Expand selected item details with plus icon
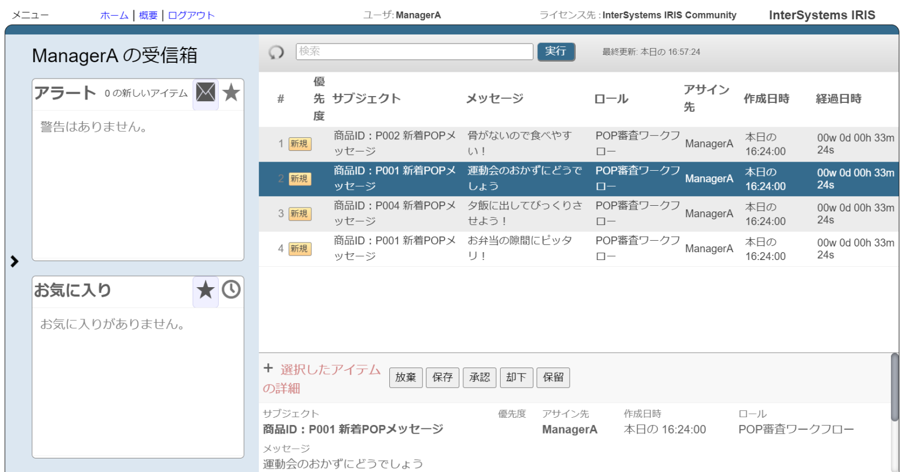The height and width of the screenshot is (472, 904). pyautogui.click(x=268, y=368)
